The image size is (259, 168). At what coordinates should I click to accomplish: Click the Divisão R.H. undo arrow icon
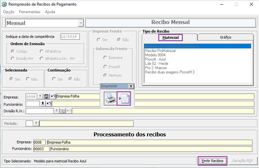tap(69, 111)
